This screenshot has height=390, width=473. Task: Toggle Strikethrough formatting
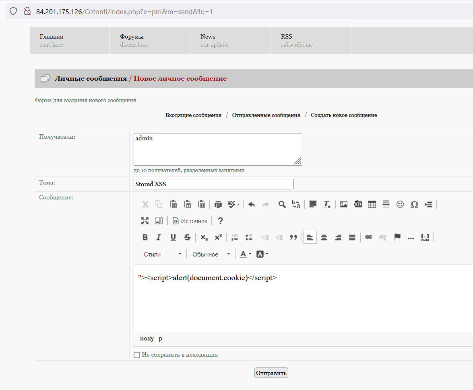point(187,237)
